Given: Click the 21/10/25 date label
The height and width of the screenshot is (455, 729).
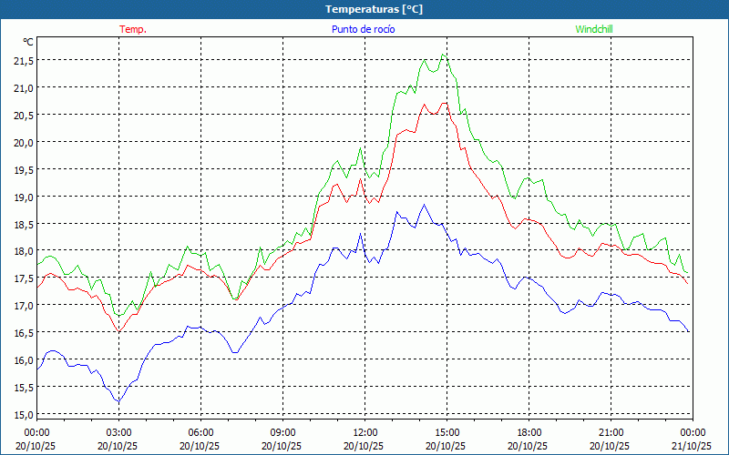Looking at the screenshot, I should click(x=692, y=446).
